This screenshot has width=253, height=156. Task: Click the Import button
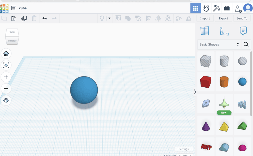pyautogui.click(x=205, y=18)
